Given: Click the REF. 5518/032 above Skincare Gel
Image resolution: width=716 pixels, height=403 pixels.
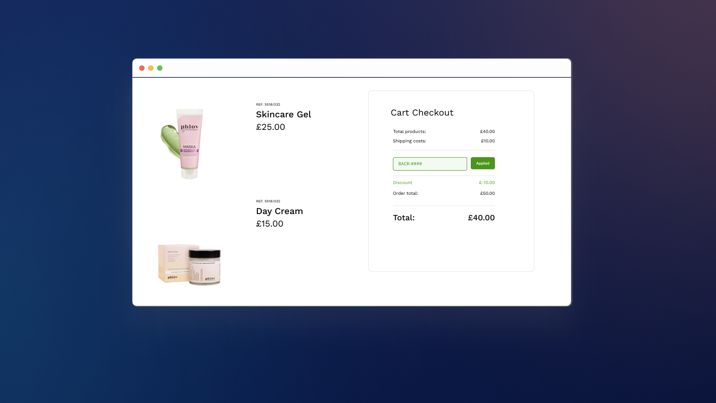Looking at the screenshot, I should [268, 105].
